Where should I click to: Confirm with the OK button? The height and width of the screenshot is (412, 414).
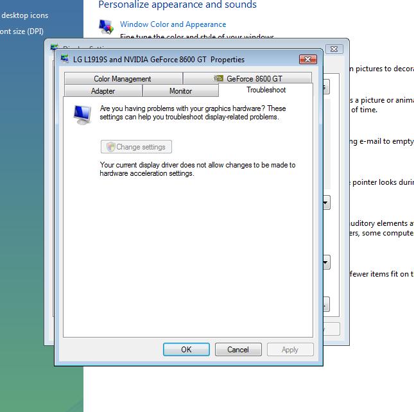coord(186,350)
